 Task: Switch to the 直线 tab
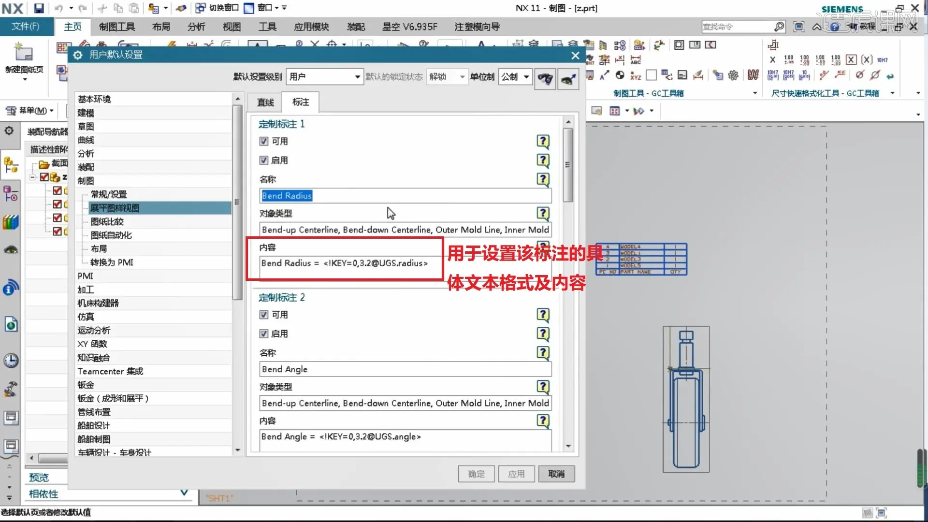tap(265, 102)
